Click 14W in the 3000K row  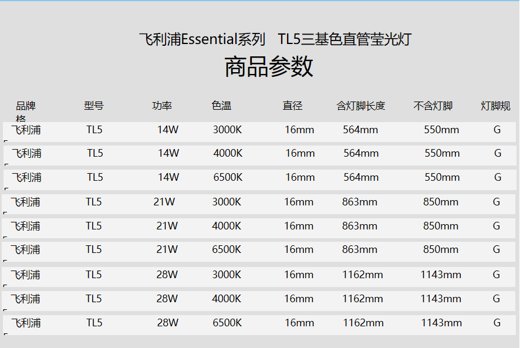tap(168, 130)
